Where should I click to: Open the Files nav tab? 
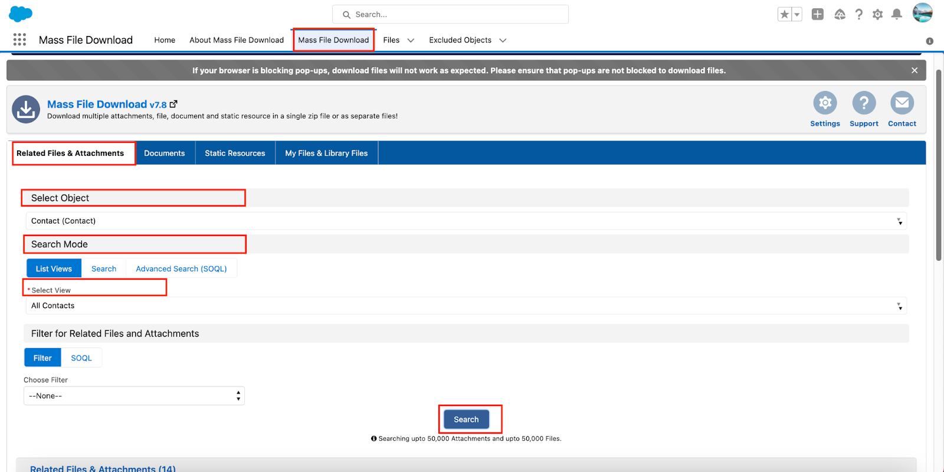coord(391,40)
